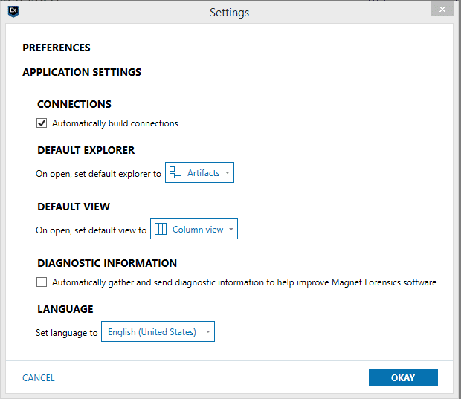Uncheck Automatically build connections checkbox
461x399 pixels.
pyautogui.click(x=42, y=123)
